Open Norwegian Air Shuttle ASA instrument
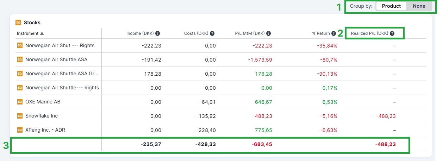This screenshot has width=443, height=165. (56, 59)
